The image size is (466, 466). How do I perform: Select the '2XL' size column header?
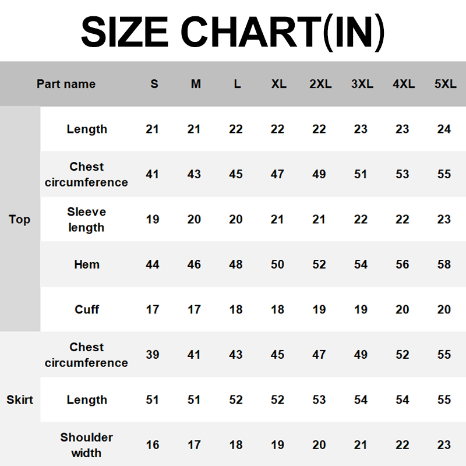click(320, 84)
